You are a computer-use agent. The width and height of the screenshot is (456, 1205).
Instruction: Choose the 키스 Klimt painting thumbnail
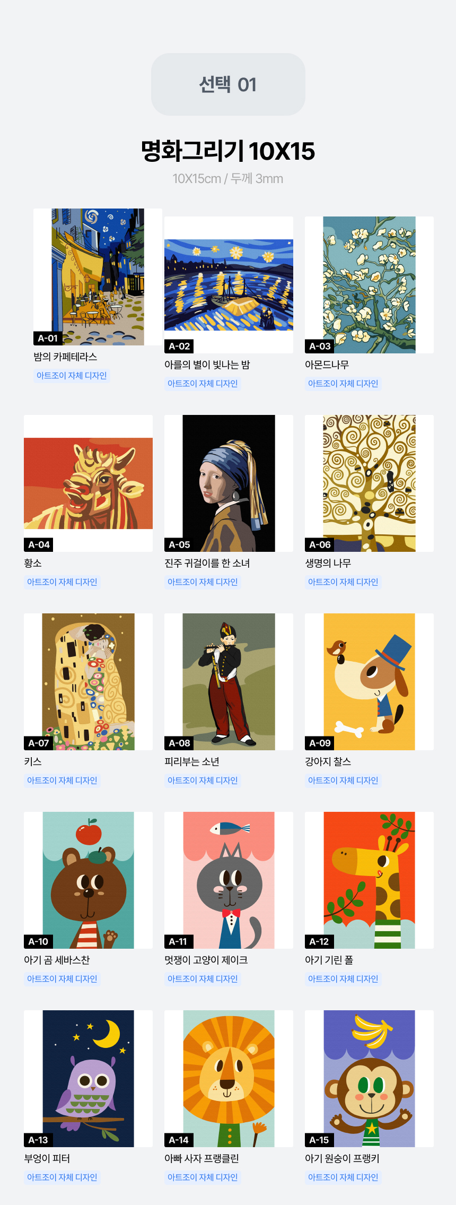tap(88, 682)
